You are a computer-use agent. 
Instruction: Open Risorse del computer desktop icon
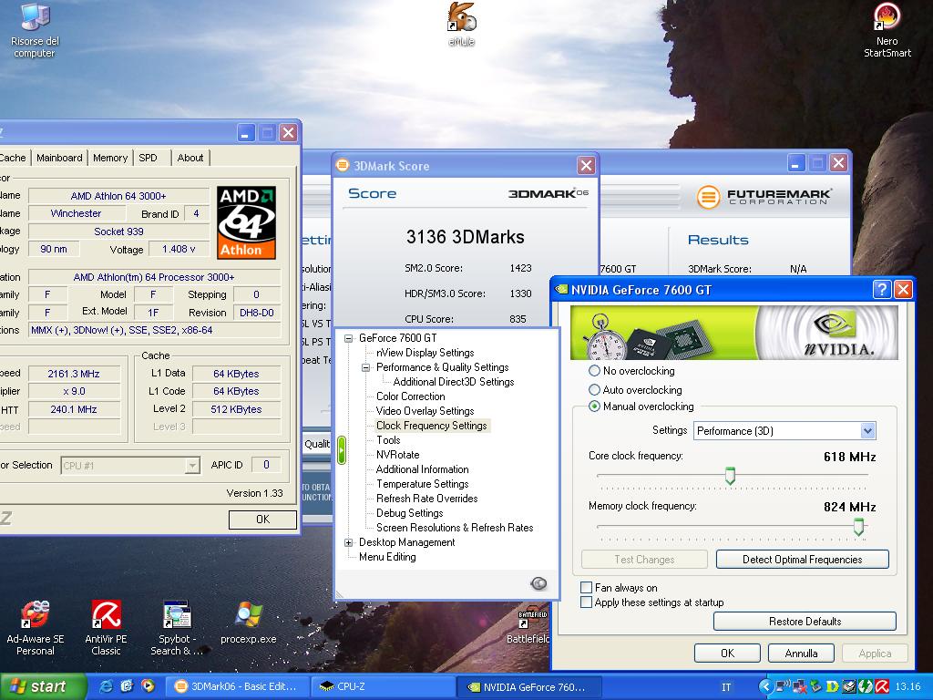click(x=35, y=30)
